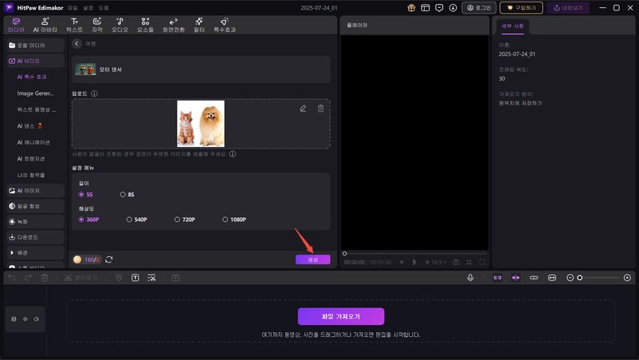Toggle fullscreen player preview
This screenshot has height=360, width=639.
point(482,263)
